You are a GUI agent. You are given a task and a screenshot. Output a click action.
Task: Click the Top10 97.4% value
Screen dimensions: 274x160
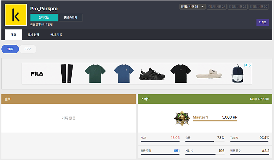(x=264, y=138)
